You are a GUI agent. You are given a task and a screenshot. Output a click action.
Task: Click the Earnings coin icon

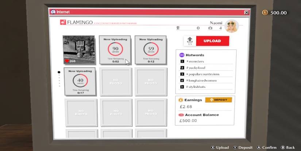[x=181, y=100]
